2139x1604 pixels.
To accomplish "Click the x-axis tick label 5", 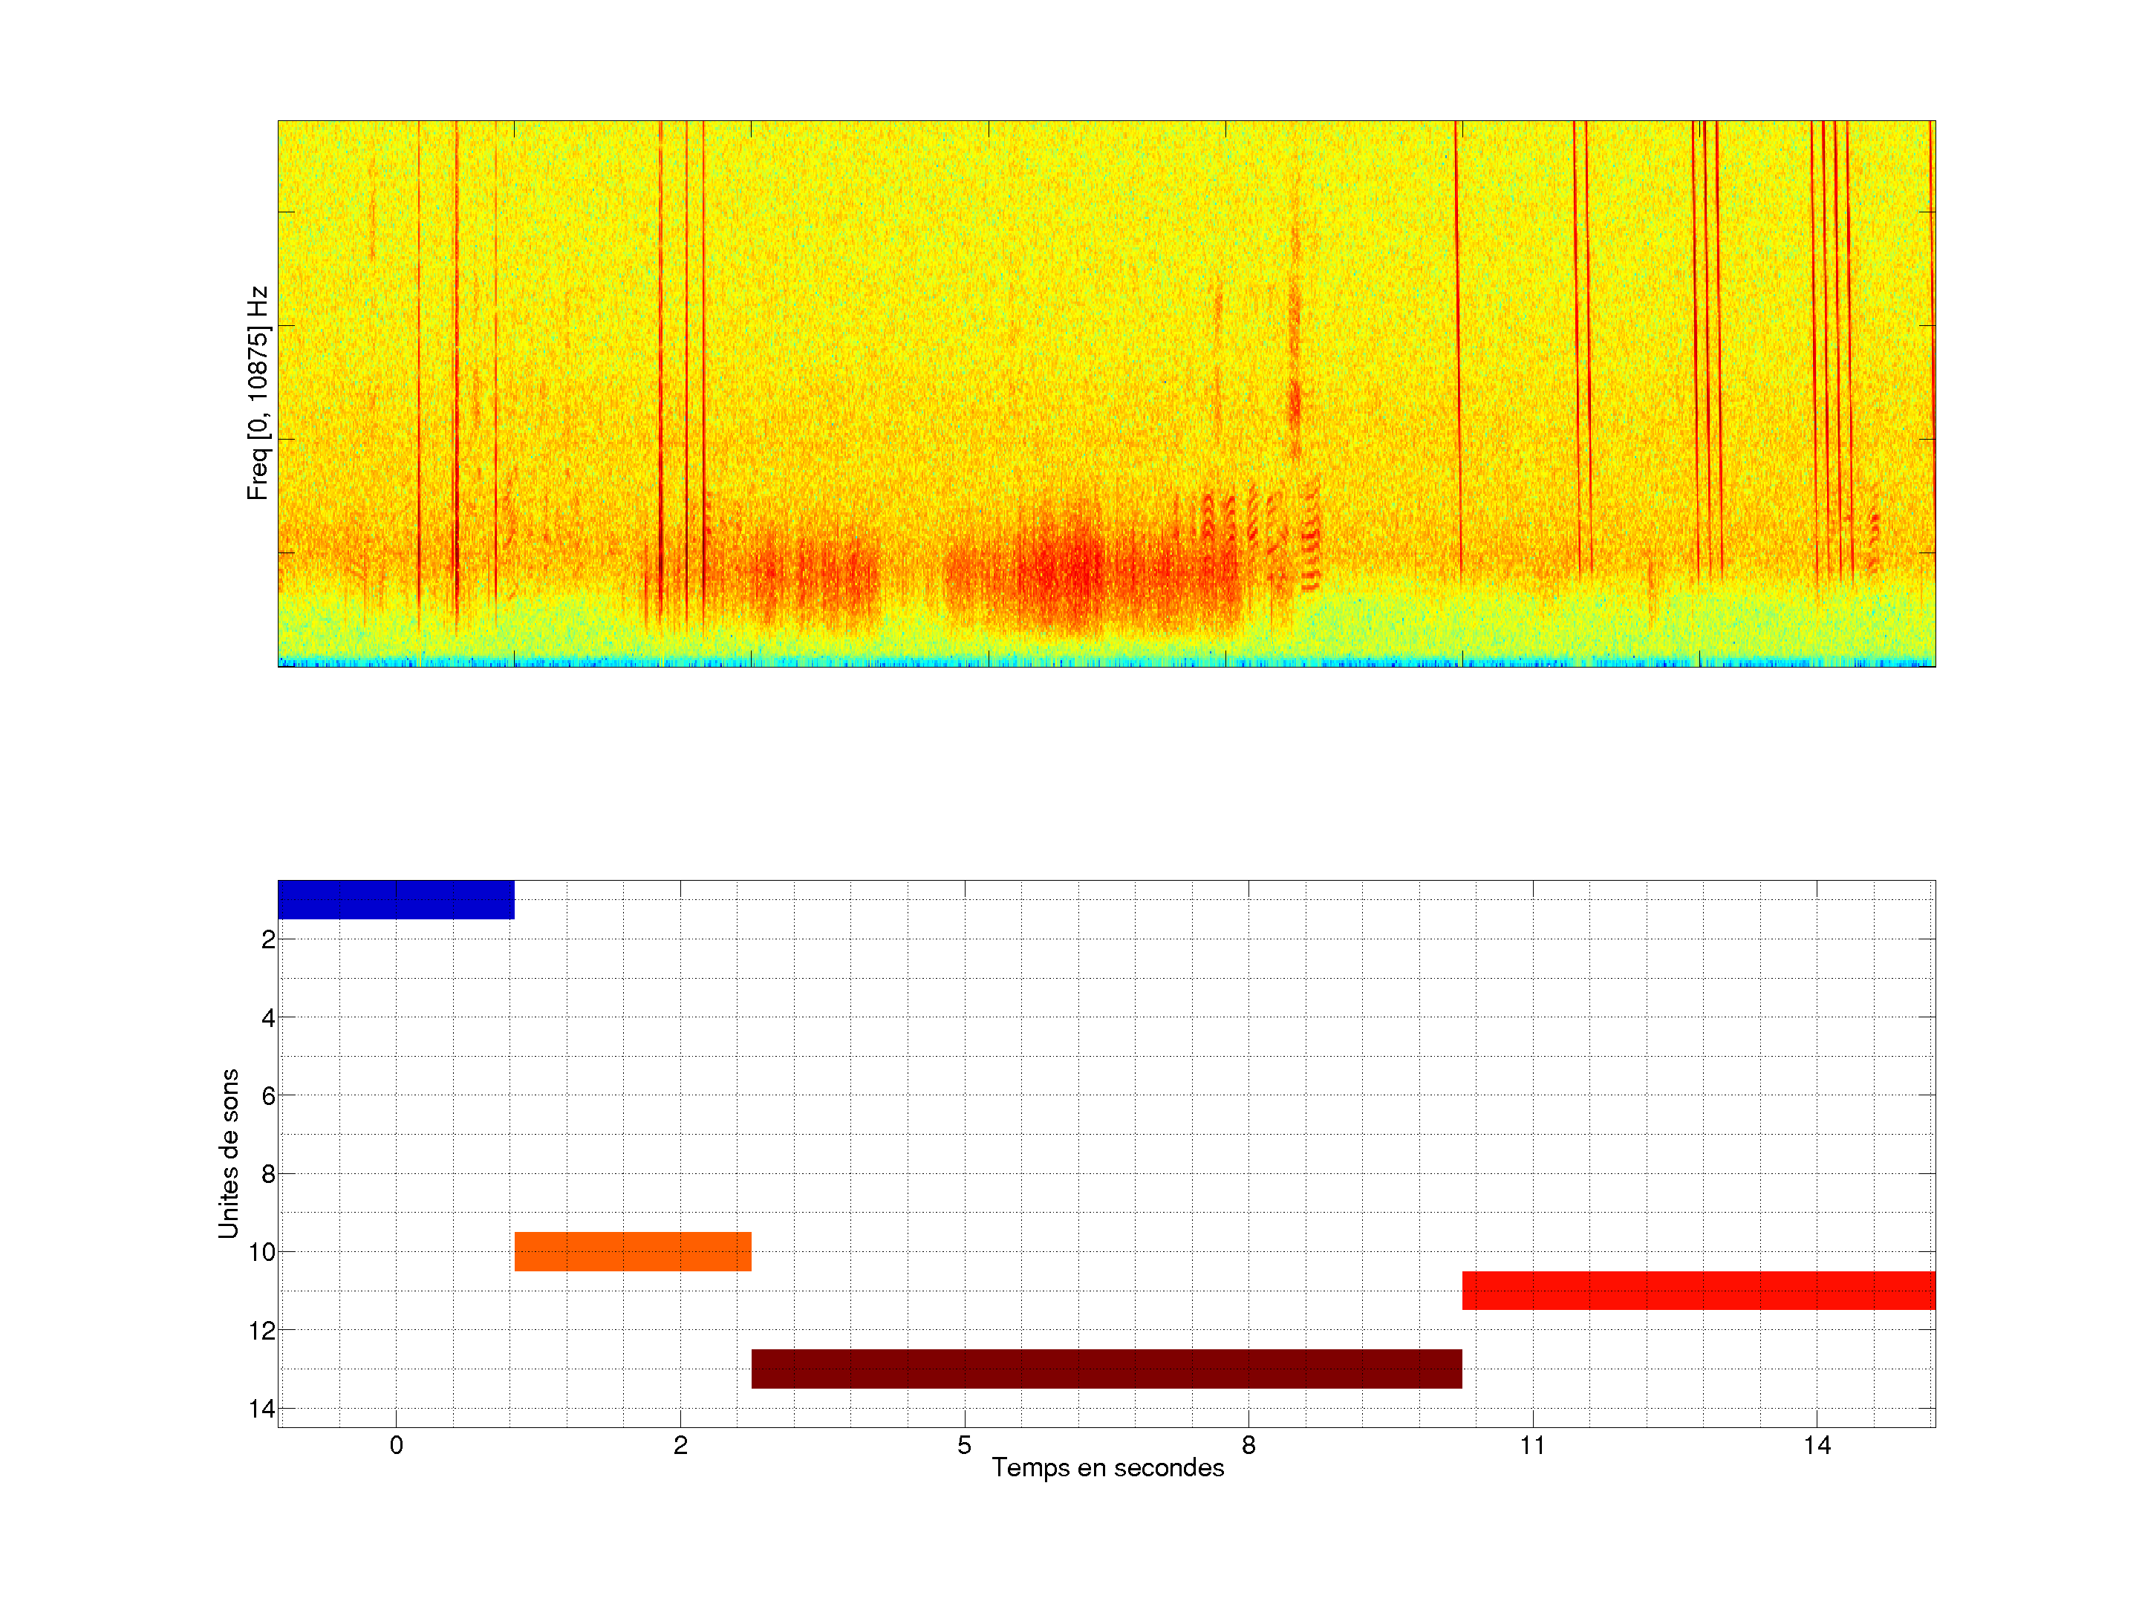I will coord(964,1445).
